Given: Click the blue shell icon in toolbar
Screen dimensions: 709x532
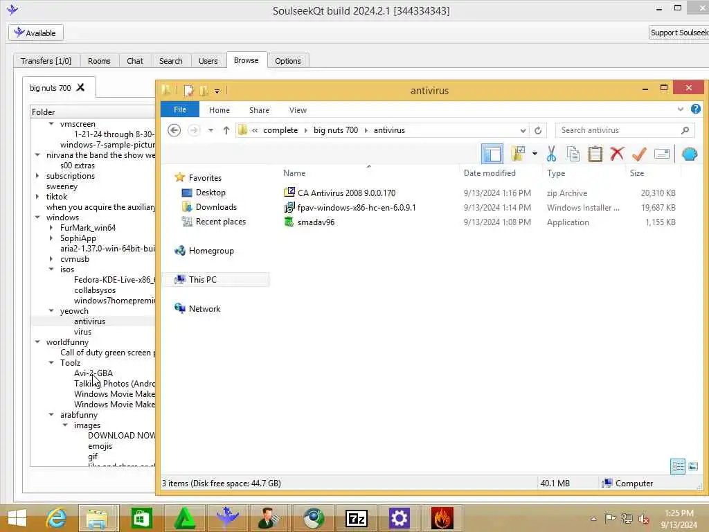Looking at the screenshot, I should pos(690,154).
